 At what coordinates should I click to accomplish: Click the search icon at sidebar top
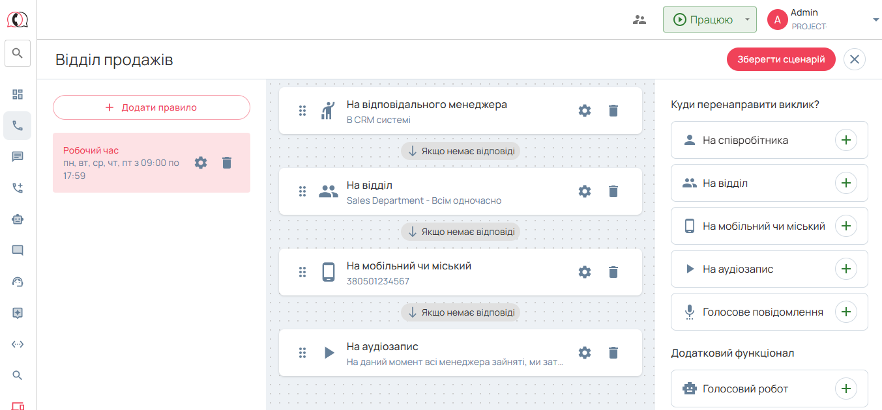(x=18, y=53)
